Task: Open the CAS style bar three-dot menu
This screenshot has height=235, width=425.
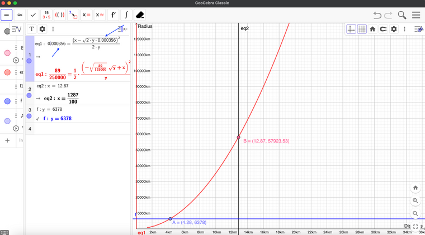Action: click(x=53, y=29)
